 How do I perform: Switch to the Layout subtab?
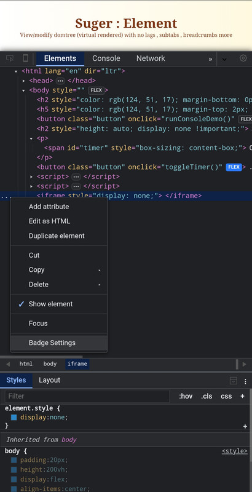50,380
